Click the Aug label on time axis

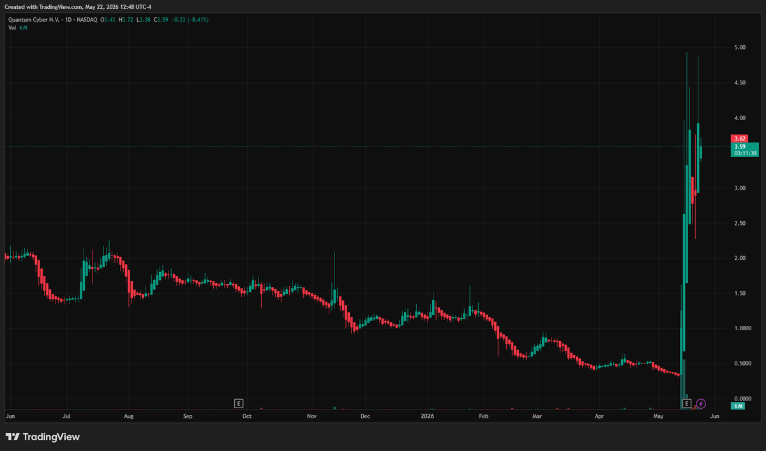coord(128,416)
